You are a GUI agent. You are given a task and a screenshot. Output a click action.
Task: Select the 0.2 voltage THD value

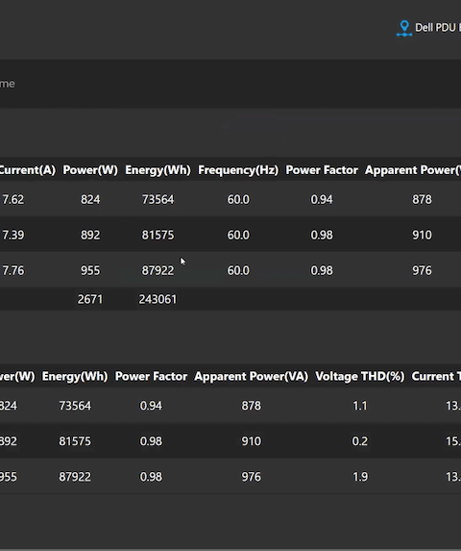[360, 441]
